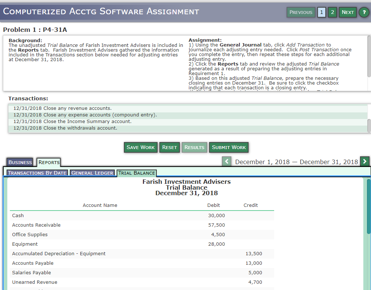Open the help question mark icon
The image size is (371, 290).
click(x=364, y=12)
